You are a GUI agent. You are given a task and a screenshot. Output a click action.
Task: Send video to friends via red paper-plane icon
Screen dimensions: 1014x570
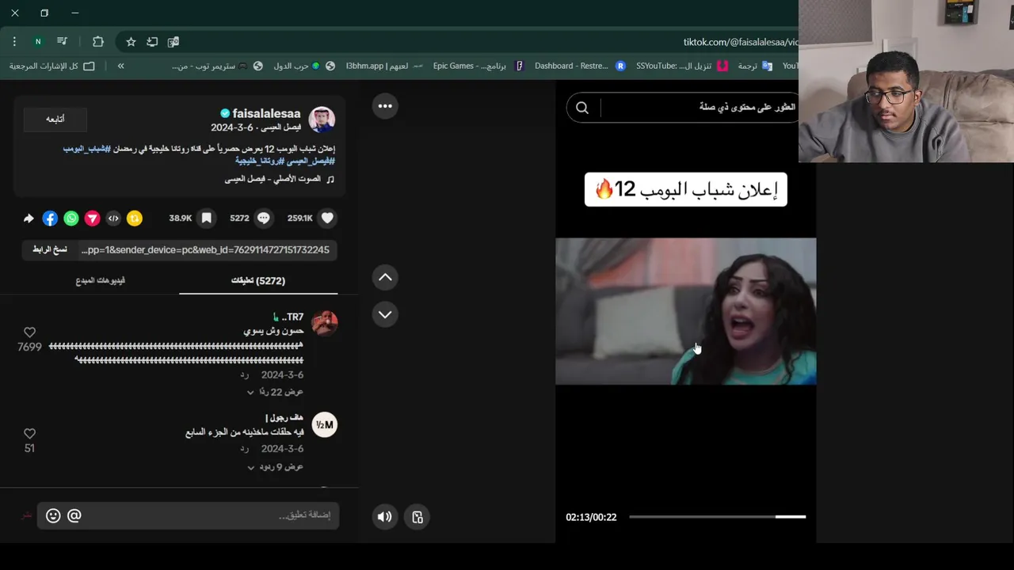pyautogui.click(x=92, y=218)
